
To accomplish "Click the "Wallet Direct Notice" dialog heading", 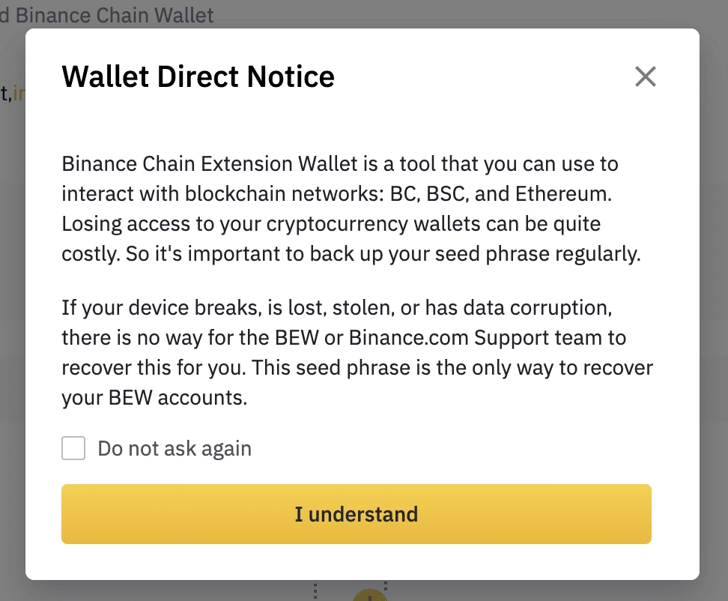I will click(198, 76).
